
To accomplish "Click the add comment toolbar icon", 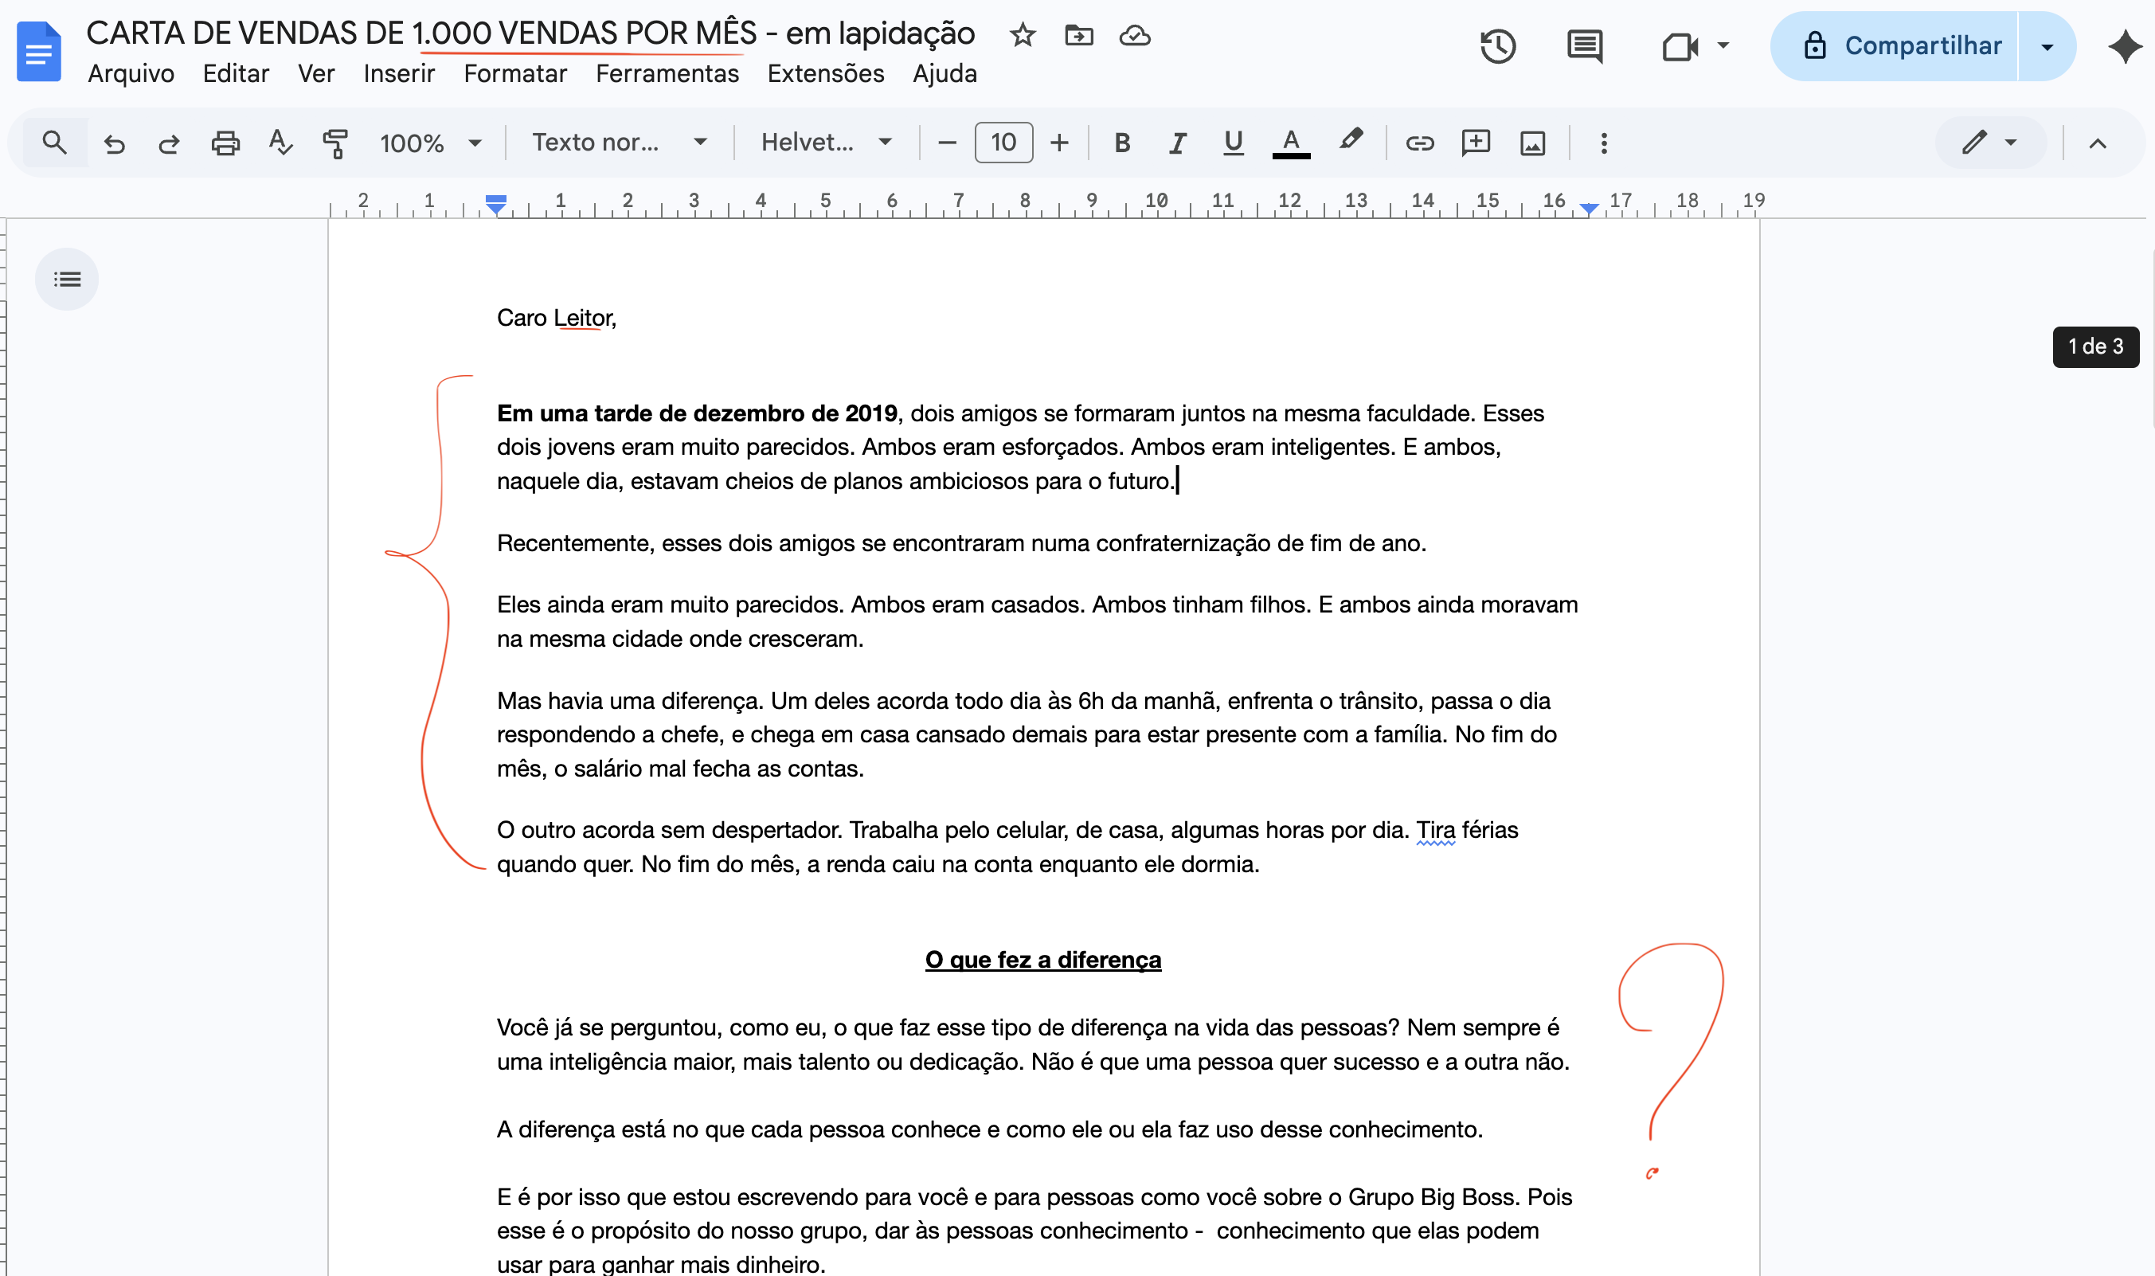I will pyautogui.click(x=1475, y=143).
